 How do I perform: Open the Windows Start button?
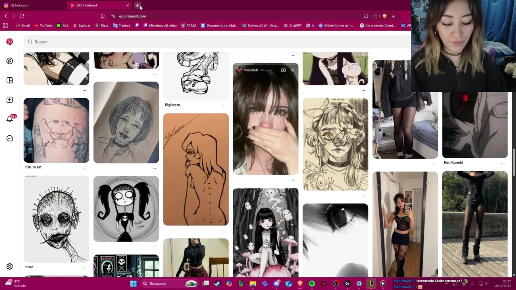click(x=133, y=284)
